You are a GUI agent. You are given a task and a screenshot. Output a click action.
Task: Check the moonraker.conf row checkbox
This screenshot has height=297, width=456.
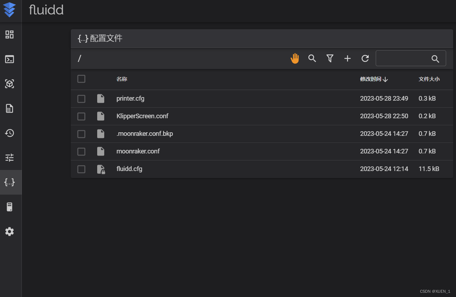coord(81,151)
